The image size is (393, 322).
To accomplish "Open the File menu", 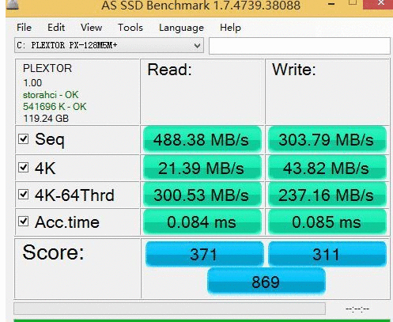I will click(24, 28).
